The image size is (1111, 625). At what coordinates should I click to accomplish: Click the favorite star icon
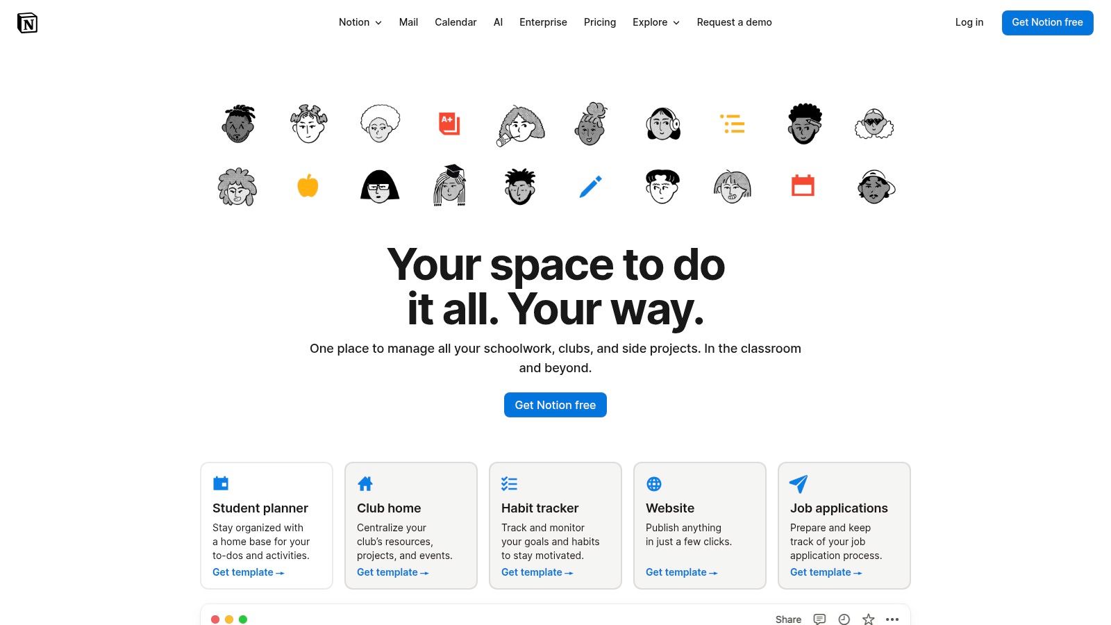point(868,619)
